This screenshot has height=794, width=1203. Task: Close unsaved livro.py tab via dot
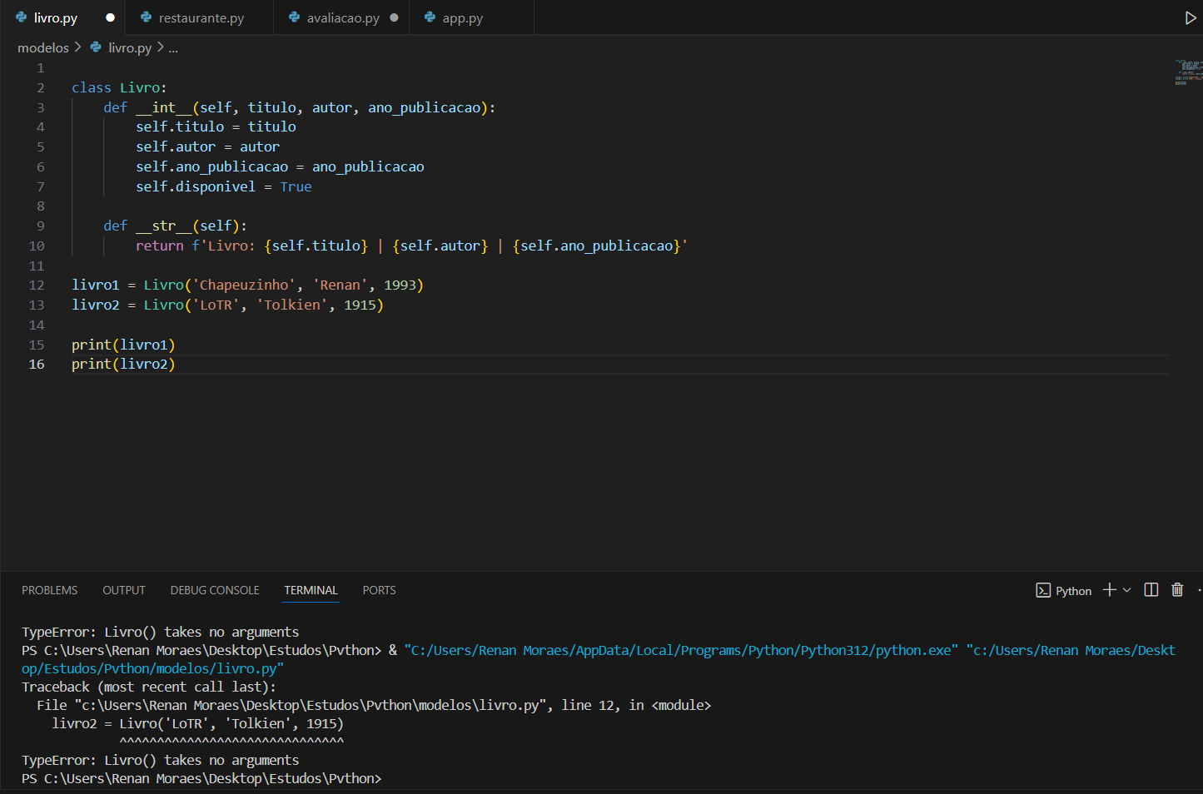[110, 17]
